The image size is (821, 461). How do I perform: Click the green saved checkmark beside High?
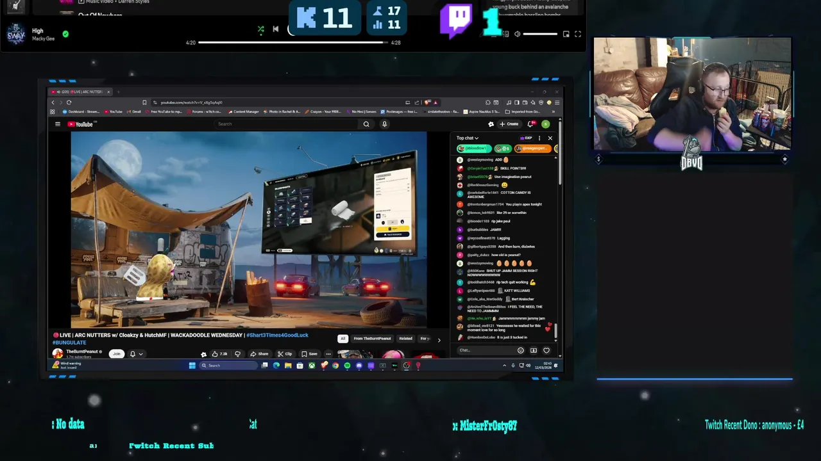point(65,34)
